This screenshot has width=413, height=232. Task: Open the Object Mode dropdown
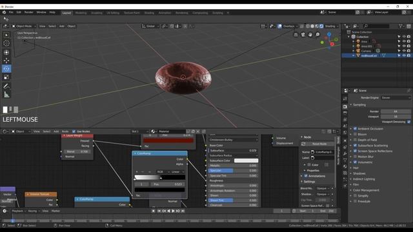(24, 26)
